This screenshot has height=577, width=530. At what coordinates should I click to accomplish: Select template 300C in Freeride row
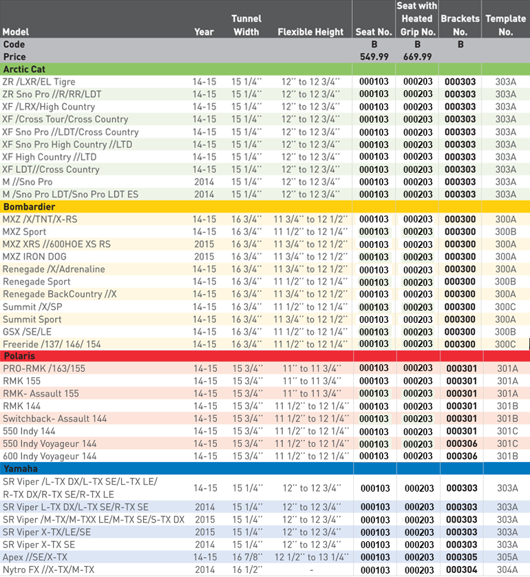coord(505,344)
